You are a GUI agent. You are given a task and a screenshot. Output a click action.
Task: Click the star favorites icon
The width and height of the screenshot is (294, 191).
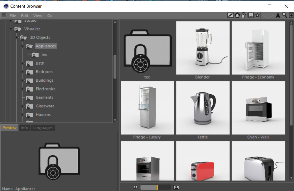point(258,15)
